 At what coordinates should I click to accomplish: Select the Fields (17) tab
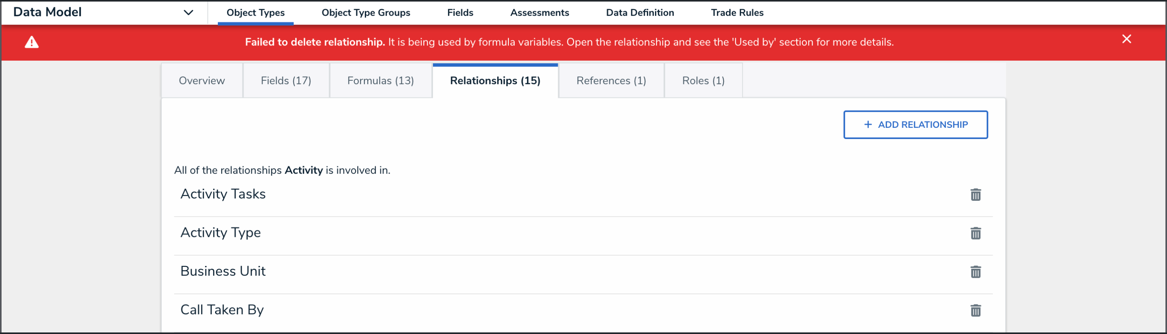click(286, 80)
